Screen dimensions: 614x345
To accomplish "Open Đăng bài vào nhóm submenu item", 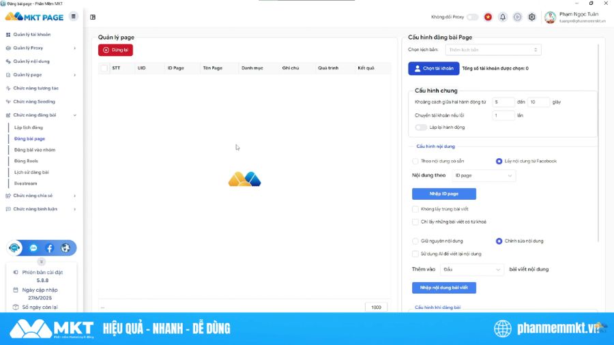I will coord(35,150).
